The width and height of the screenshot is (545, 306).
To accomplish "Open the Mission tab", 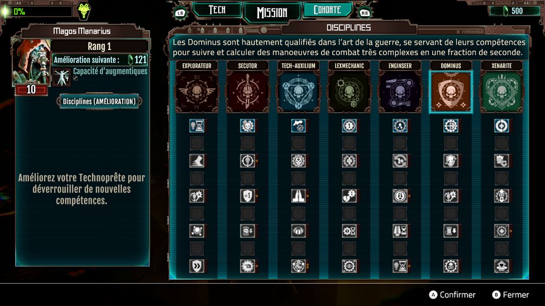I will (x=272, y=13).
